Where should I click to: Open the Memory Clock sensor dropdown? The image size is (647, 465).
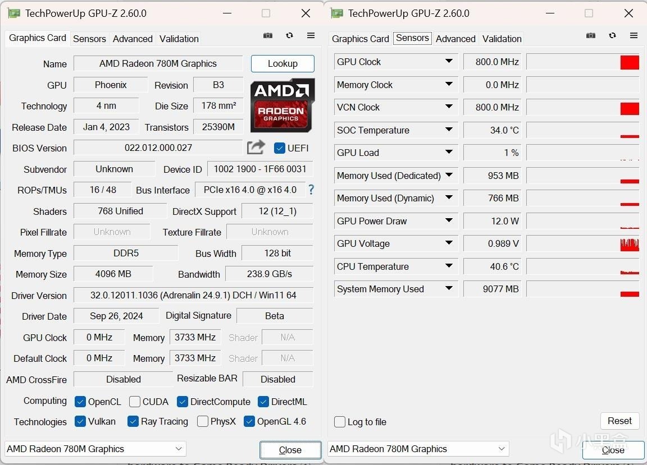449,84
